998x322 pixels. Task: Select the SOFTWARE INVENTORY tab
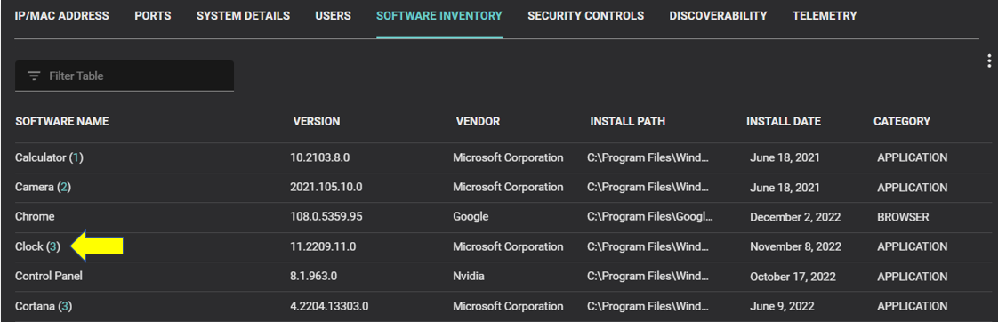(439, 16)
